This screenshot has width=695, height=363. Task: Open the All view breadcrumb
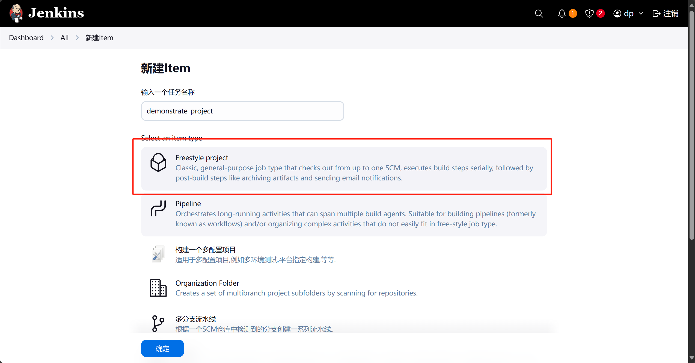64,38
